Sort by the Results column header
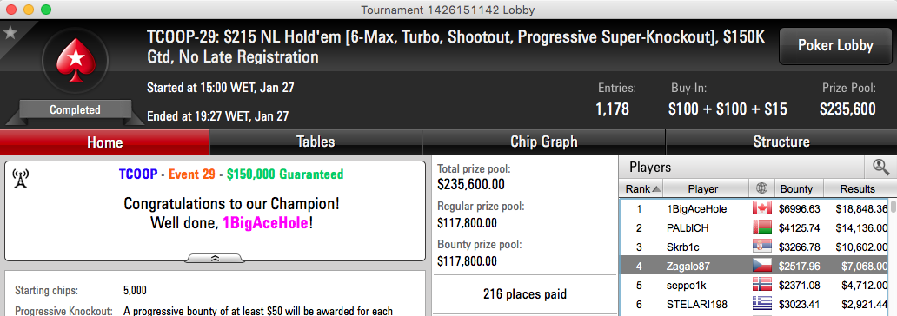The width and height of the screenshot is (897, 316). pos(858,188)
